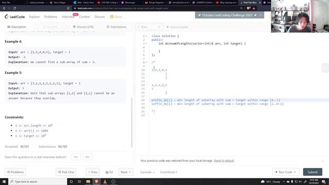Image resolution: width=329 pixels, height=185 pixels.
Task: Open the Problems list button
Action: (15, 172)
